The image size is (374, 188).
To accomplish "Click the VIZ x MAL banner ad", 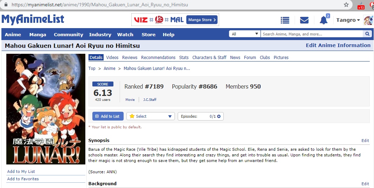I will (x=175, y=20).
